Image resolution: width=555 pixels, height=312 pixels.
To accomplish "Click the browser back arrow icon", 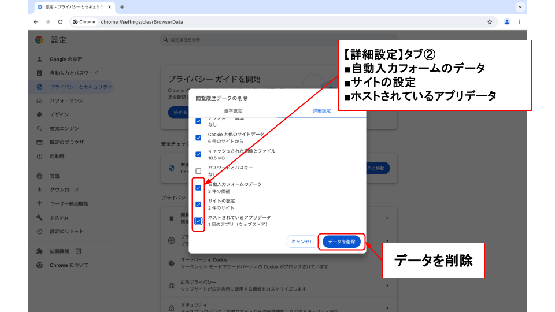I will [36, 22].
